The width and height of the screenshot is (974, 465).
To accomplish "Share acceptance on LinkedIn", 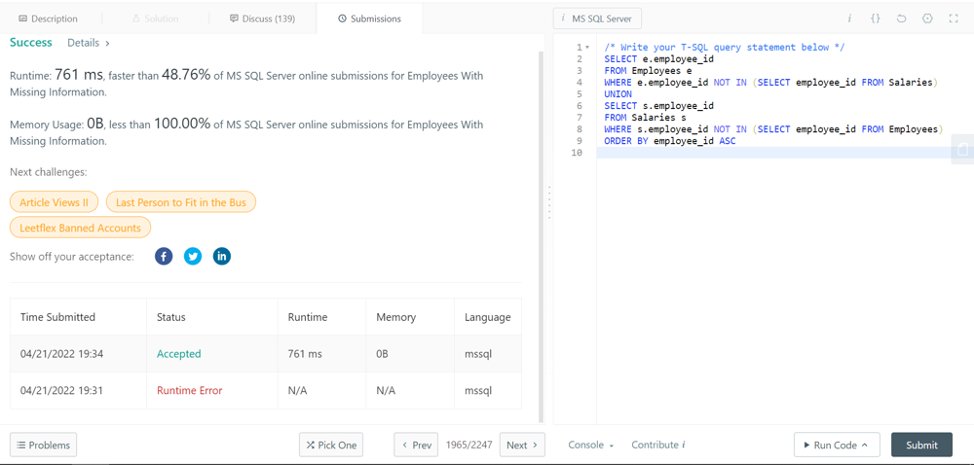I will pyautogui.click(x=222, y=256).
